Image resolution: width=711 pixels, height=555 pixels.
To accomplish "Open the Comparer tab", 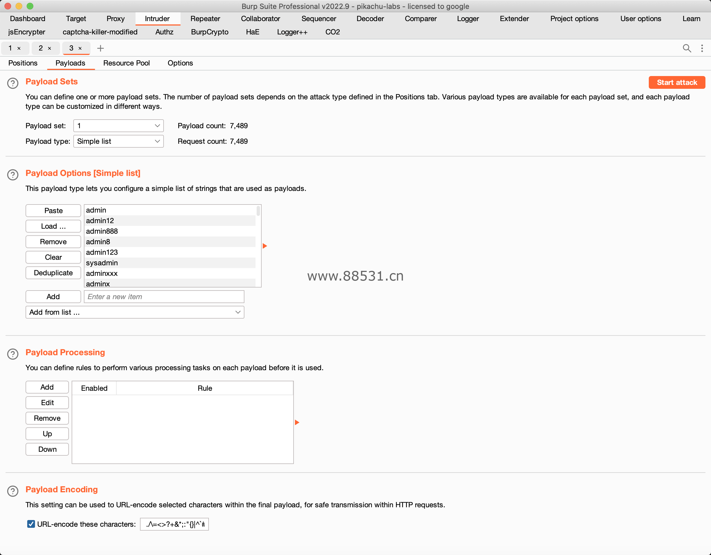I will [420, 19].
